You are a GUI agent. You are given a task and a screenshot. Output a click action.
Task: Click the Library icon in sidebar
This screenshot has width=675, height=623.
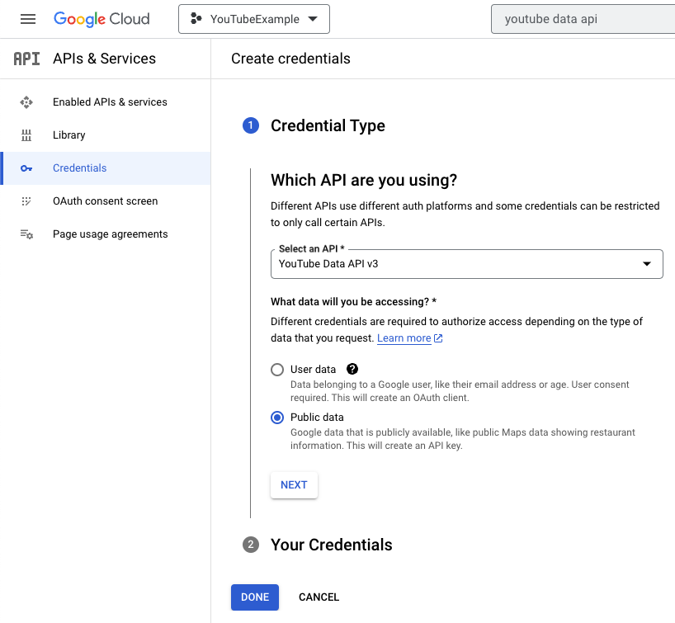pos(26,135)
